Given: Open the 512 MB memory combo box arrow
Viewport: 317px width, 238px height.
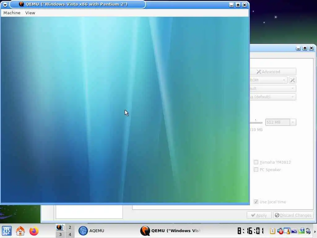Looking at the screenshot, I should point(293,122).
